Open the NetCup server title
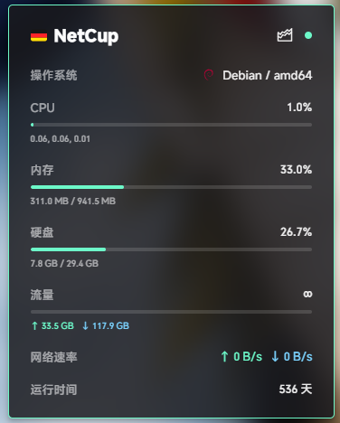 pyautogui.click(x=86, y=36)
